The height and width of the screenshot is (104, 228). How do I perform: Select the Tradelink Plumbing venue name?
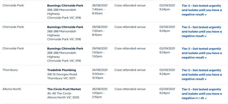pyautogui.click(x=62, y=70)
